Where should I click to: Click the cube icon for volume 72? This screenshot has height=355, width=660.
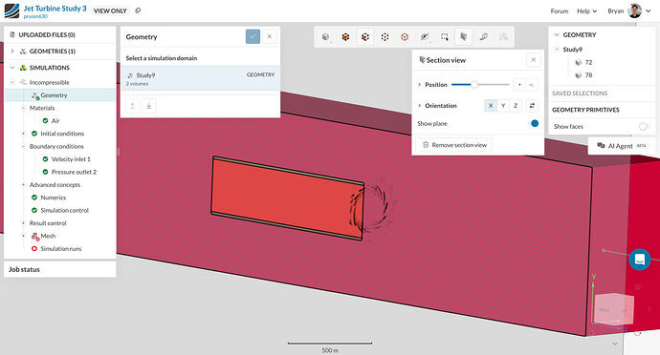(x=579, y=63)
